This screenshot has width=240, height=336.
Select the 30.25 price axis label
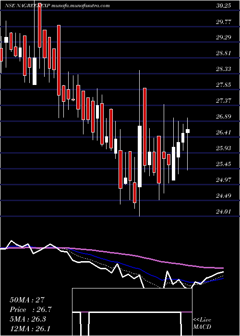pyautogui.click(x=223, y=6)
